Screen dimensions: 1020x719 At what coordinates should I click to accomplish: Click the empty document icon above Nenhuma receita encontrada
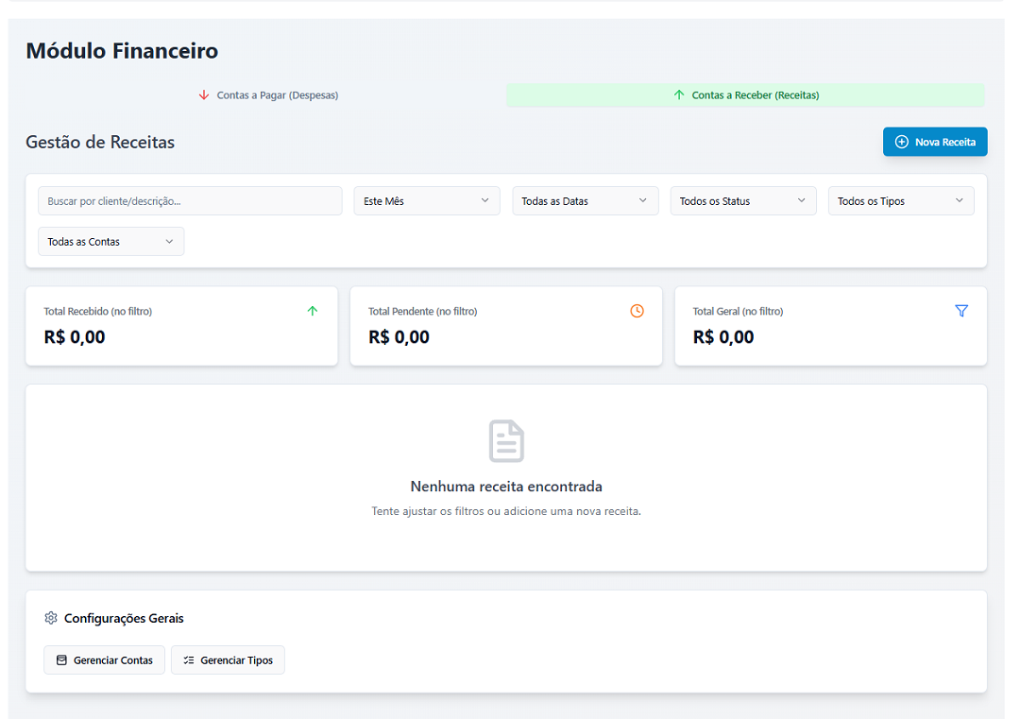pos(506,441)
